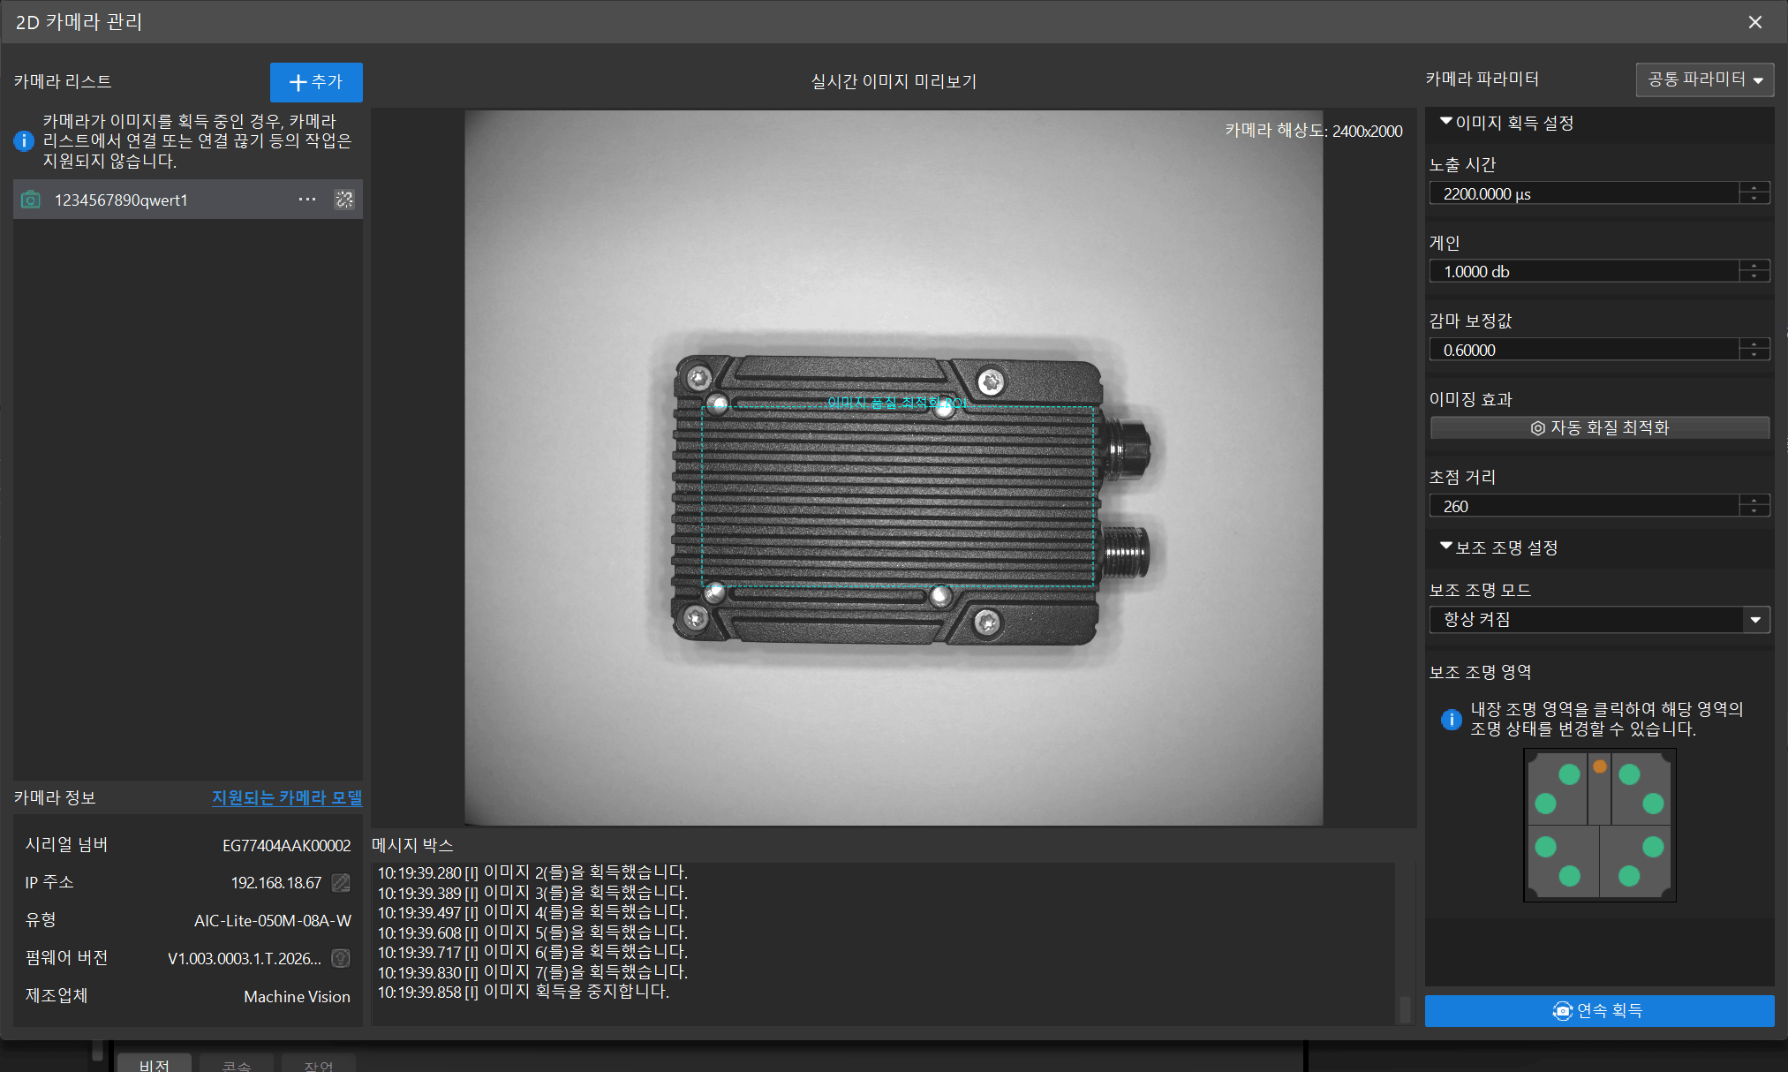1788x1072 pixels.
Task: Collapse the image acquisition settings section
Action: [x=1445, y=122]
